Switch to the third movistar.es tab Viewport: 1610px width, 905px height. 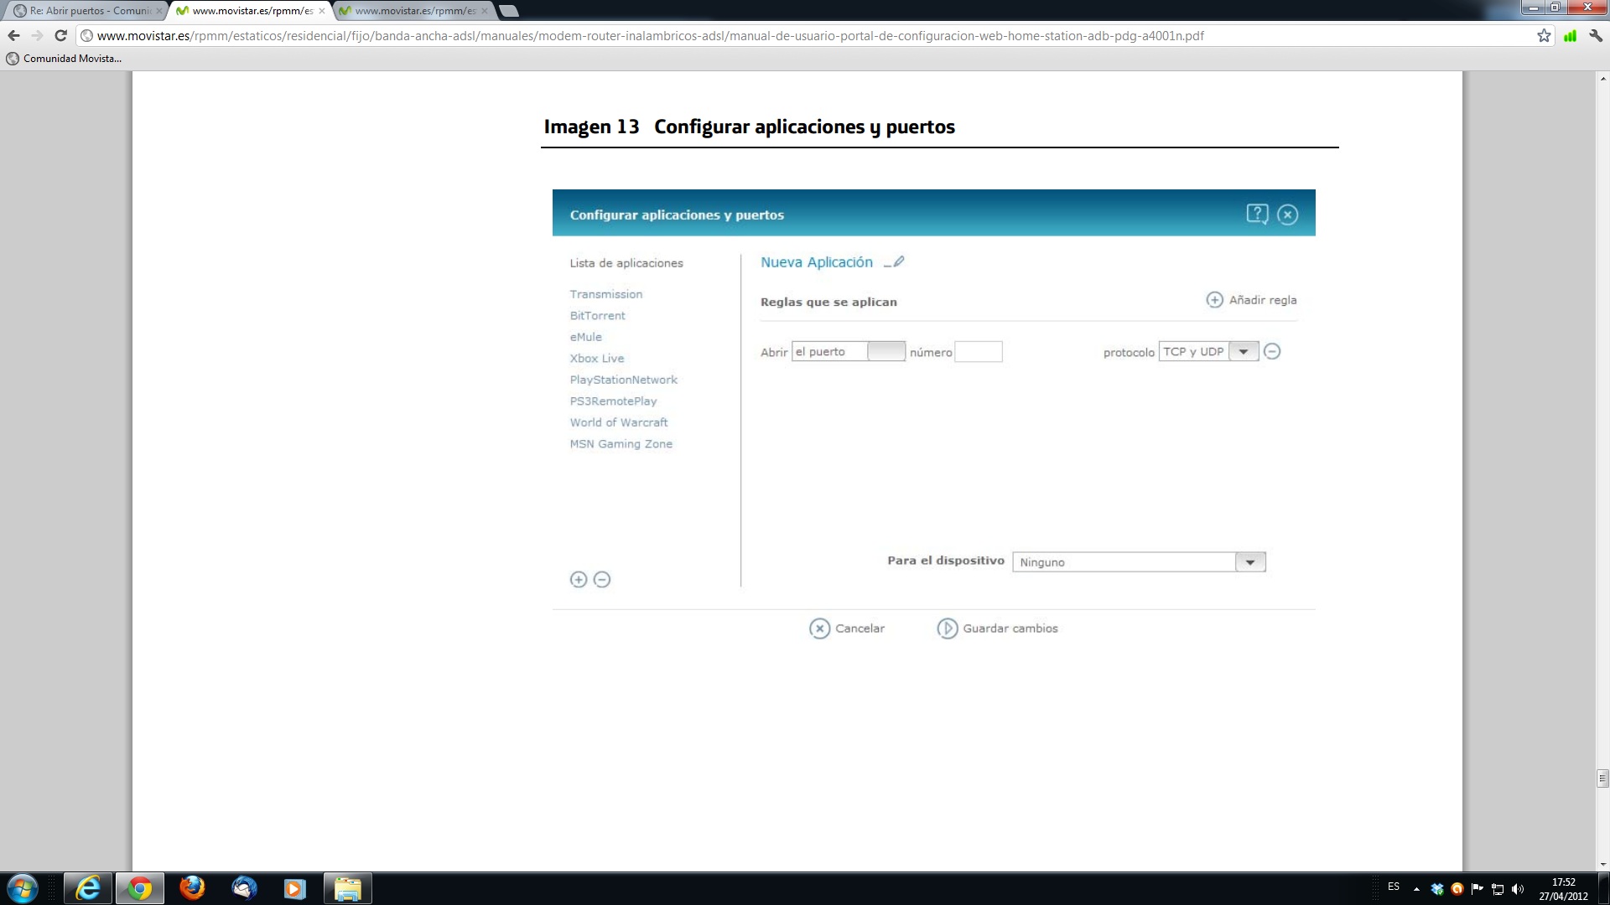pos(414,11)
